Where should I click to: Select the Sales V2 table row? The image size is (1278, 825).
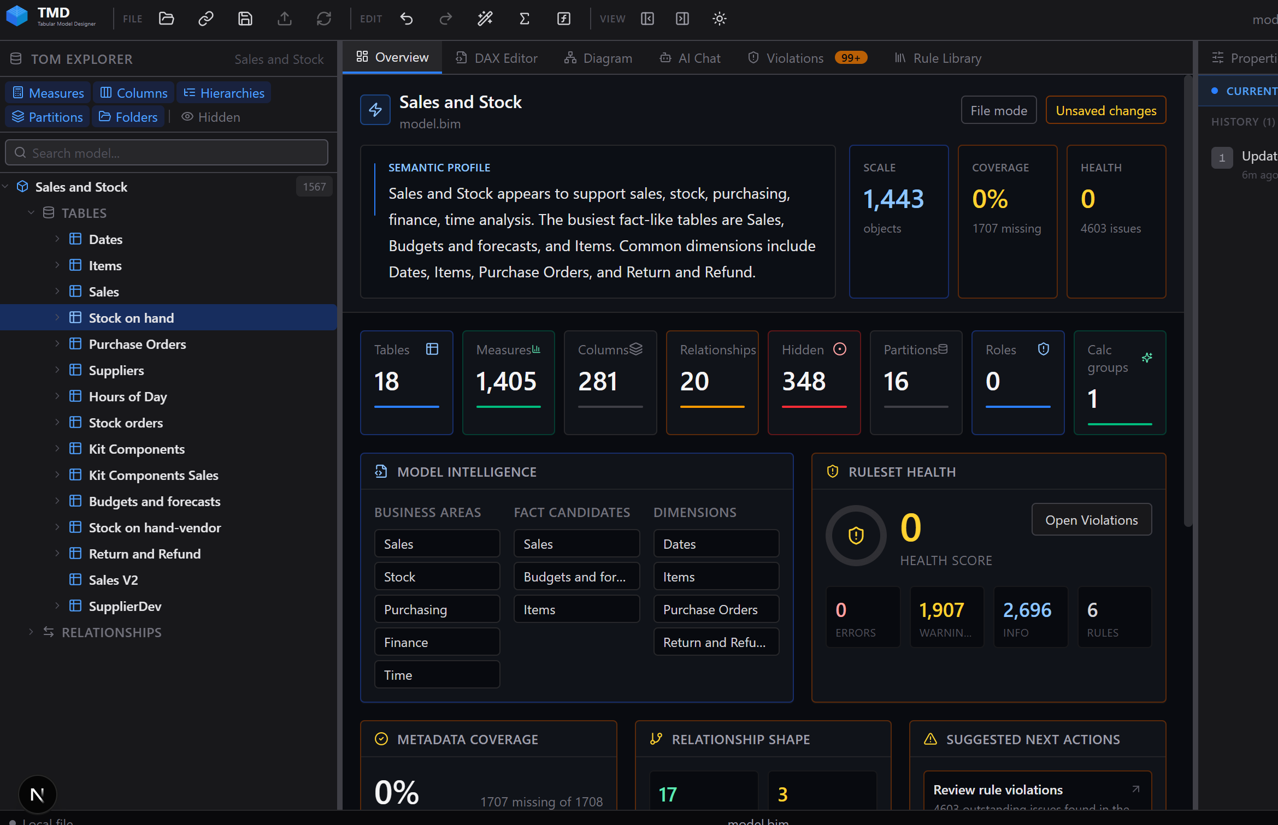tap(168, 579)
